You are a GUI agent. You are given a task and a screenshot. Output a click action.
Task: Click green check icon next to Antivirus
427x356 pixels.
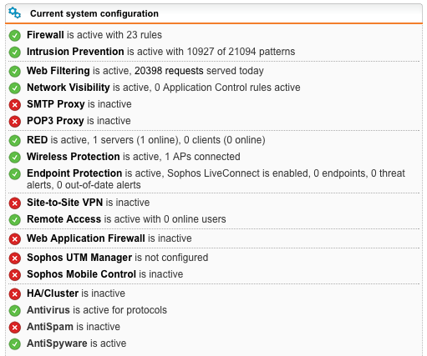[x=15, y=311]
